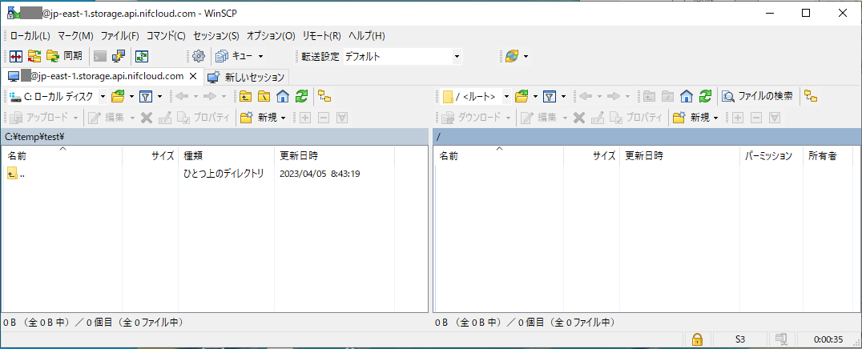
Task: Click the Open in PuTTY lightning icon
Action: tap(119, 56)
